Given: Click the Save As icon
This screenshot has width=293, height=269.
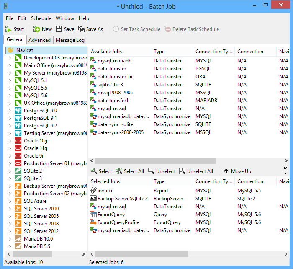Looking at the screenshot, I should tap(81, 29).
